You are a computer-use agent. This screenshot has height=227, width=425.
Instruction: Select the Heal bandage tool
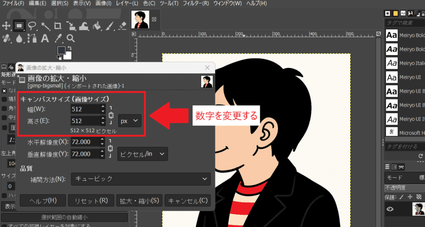coord(6,39)
